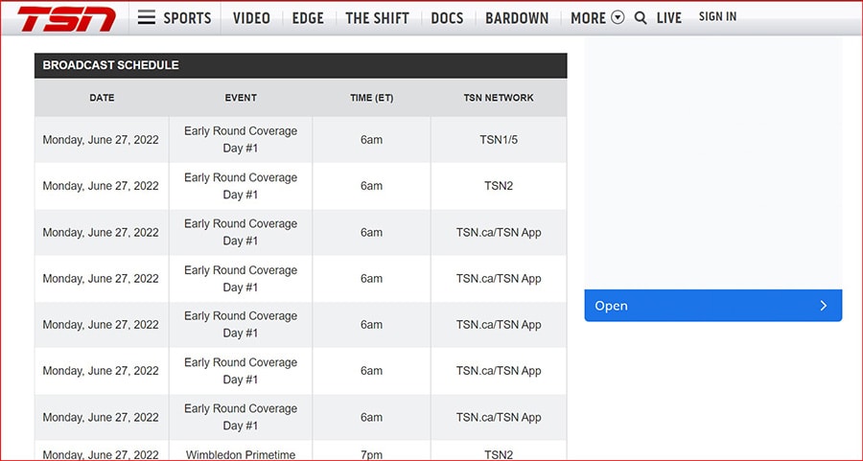The height and width of the screenshot is (461, 863).
Task: Click SIGN IN in the header
Action: 717,16
